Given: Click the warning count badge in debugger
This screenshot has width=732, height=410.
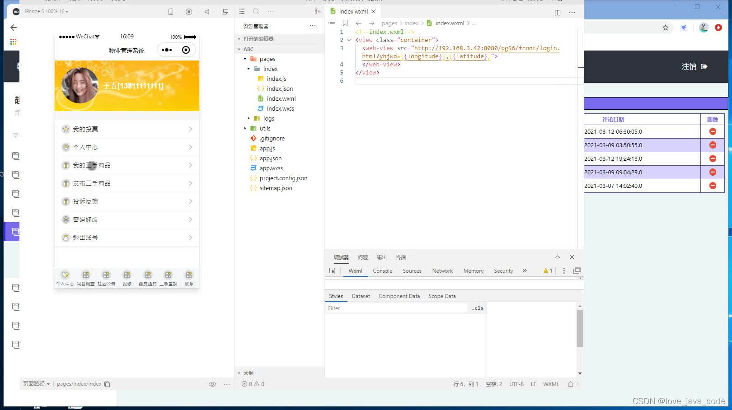Looking at the screenshot, I should tap(548, 271).
